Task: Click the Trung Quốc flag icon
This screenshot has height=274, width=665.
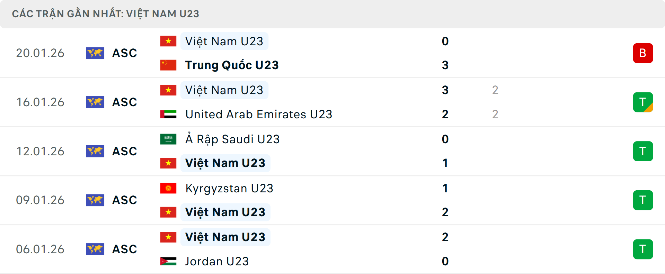Action: (168, 65)
